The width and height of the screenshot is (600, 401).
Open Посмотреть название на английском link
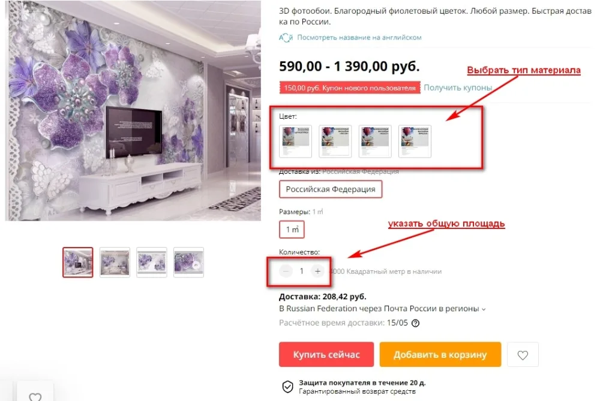(x=359, y=37)
